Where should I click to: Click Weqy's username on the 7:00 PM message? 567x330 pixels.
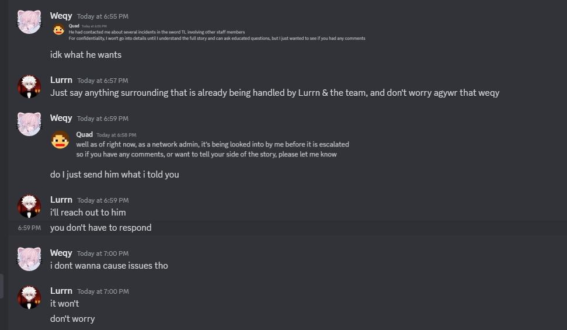[61, 253]
